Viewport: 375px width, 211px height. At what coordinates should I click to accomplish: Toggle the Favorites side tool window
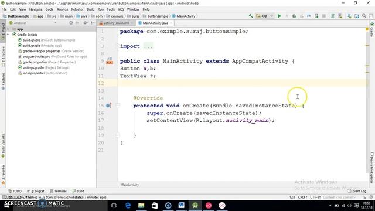[3, 175]
